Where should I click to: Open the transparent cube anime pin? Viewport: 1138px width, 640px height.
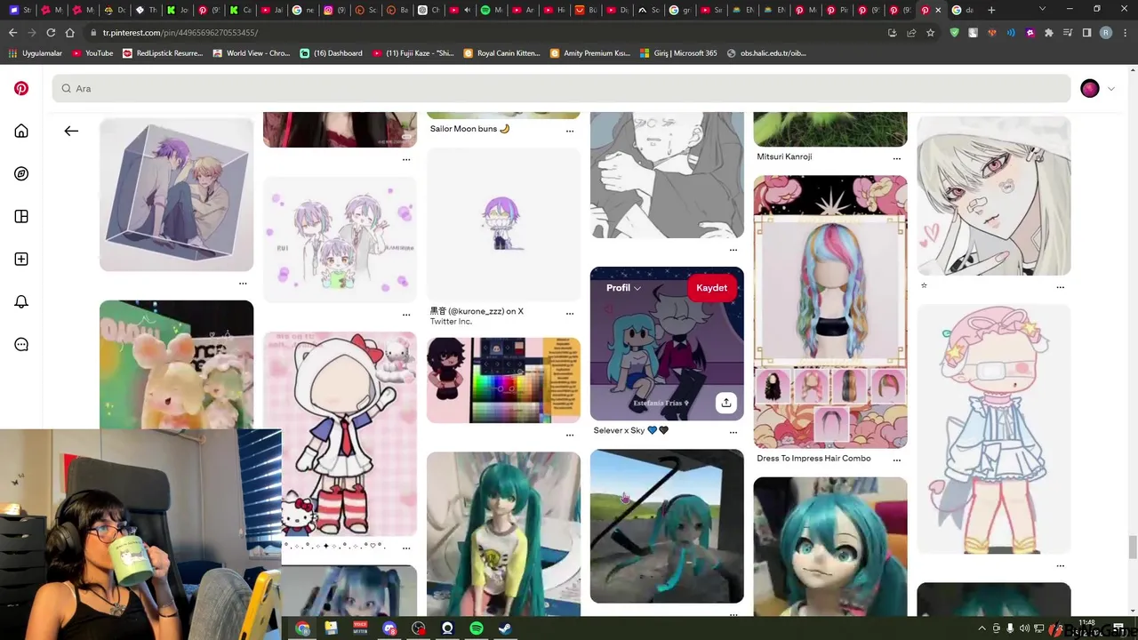[176, 194]
